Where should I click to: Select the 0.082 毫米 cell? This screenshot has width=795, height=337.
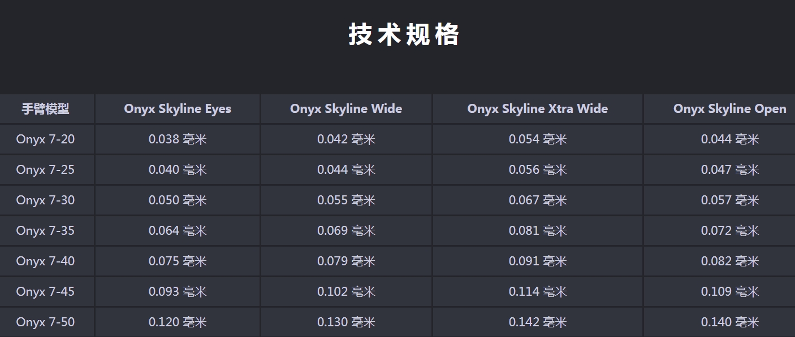729,261
